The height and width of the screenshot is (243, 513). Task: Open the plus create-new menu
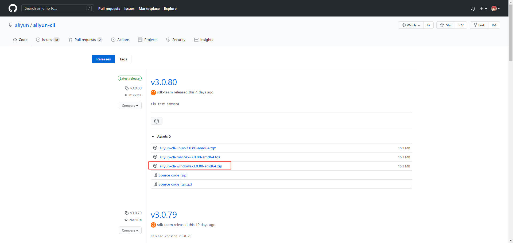(x=483, y=9)
